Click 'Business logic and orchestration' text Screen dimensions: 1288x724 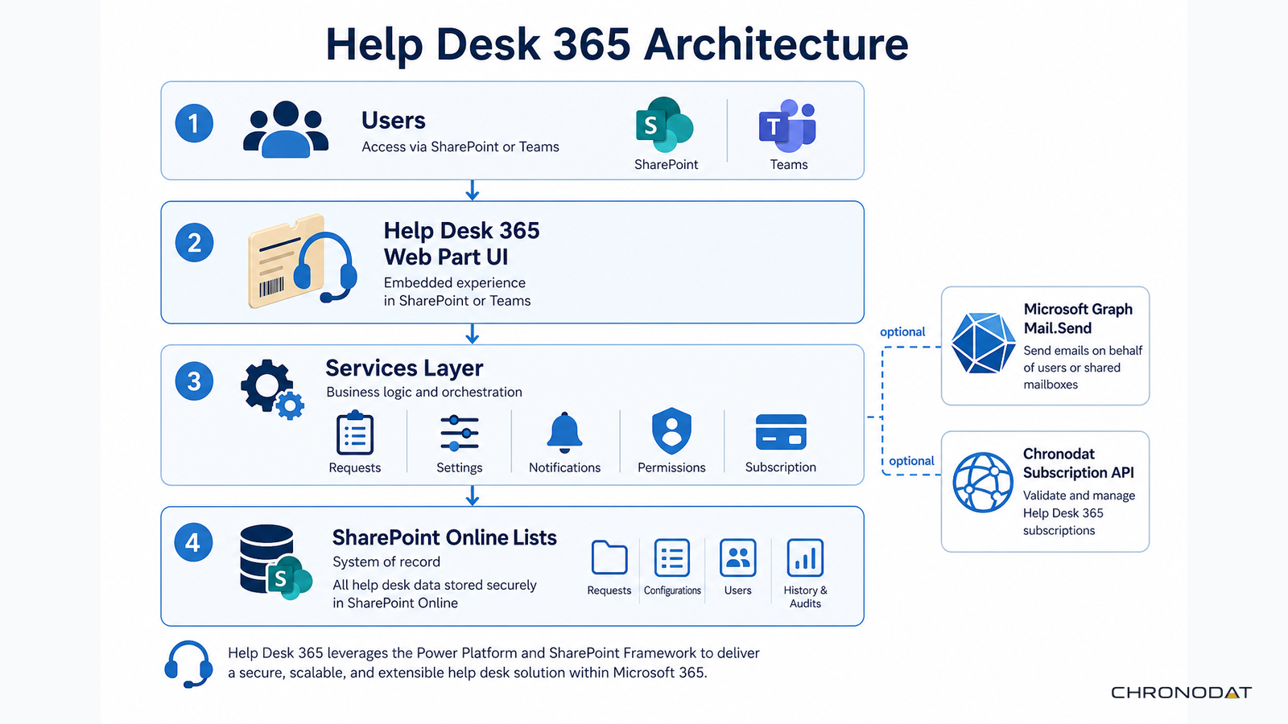click(x=424, y=392)
